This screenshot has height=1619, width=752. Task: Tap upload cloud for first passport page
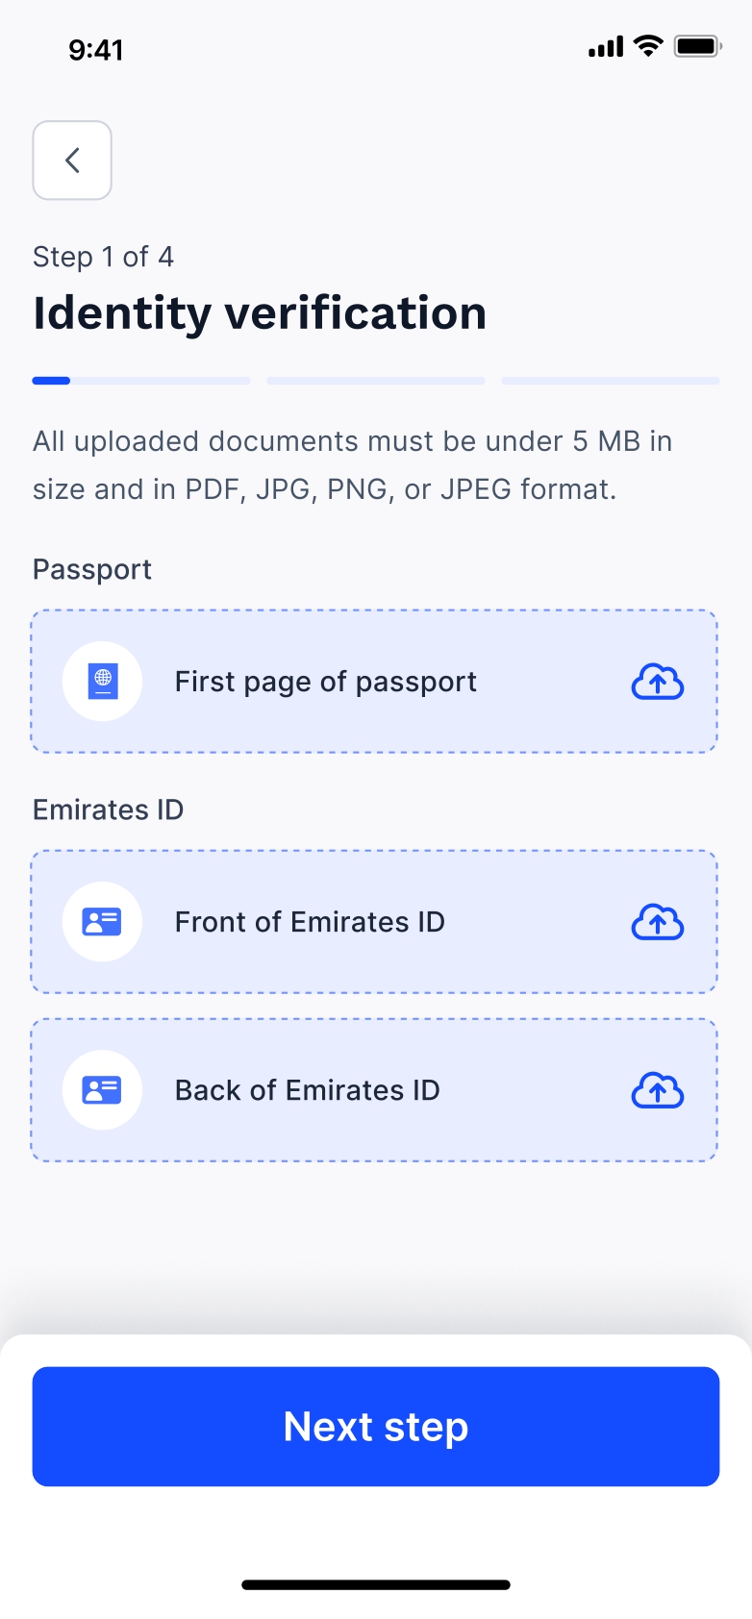(658, 682)
